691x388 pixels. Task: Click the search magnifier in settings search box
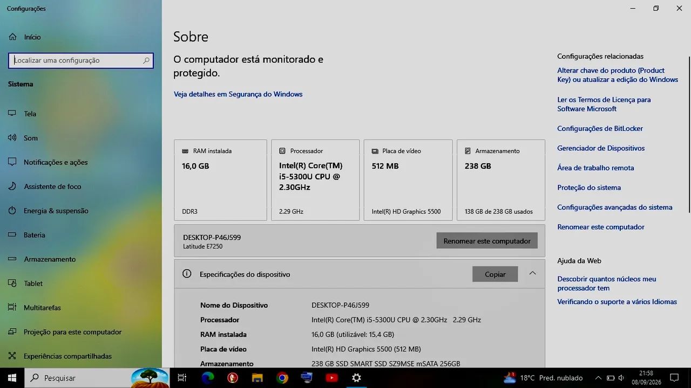click(x=146, y=61)
